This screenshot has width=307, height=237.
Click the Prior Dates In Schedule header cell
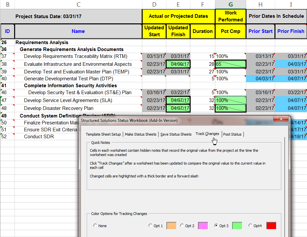coord(276,16)
